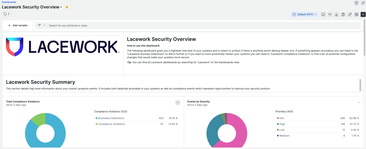Copy dashboard permalink with link icon
This screenshot has width=366, height=149.
pyautogui.click(x=363, y=3)
